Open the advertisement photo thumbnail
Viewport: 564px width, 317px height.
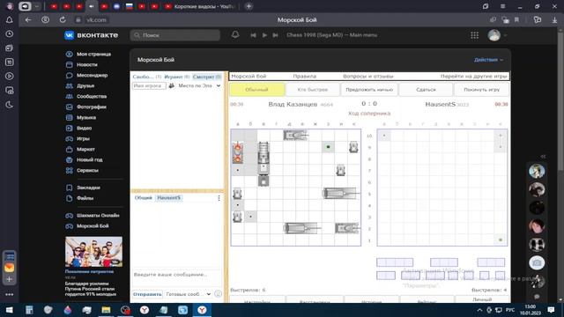pyautogui.click(x=93, y=252)
